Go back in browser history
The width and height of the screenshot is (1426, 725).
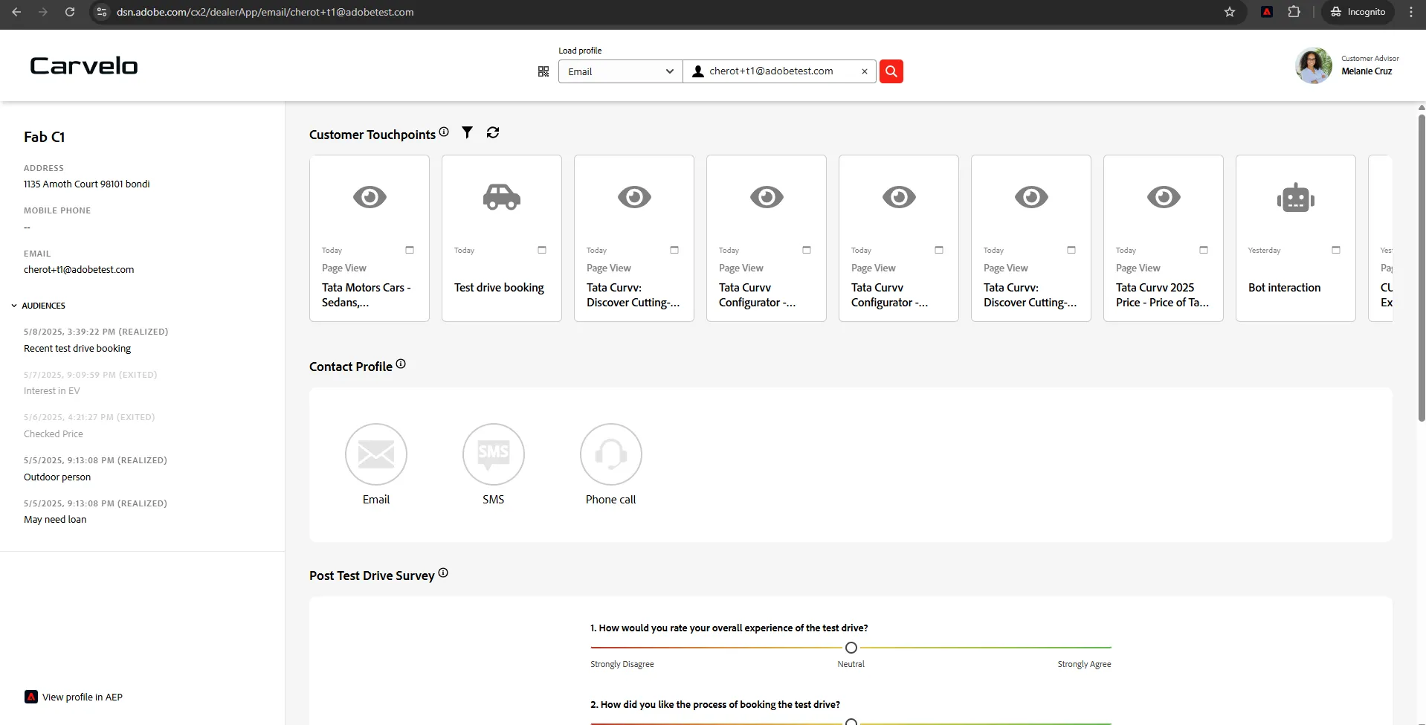pyautogui.click(x=16, y=12)
